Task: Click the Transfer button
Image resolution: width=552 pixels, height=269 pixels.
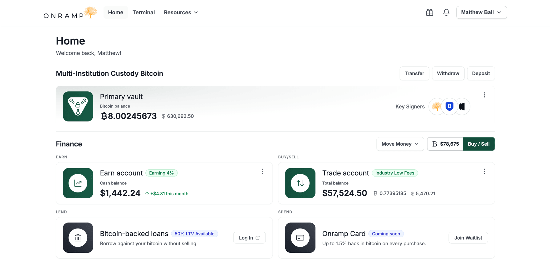Action: (x=414, y=74)
